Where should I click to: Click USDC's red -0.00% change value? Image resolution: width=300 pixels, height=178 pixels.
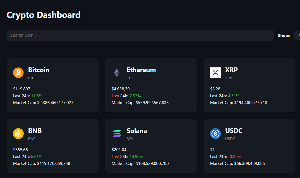tap(234, 157)
